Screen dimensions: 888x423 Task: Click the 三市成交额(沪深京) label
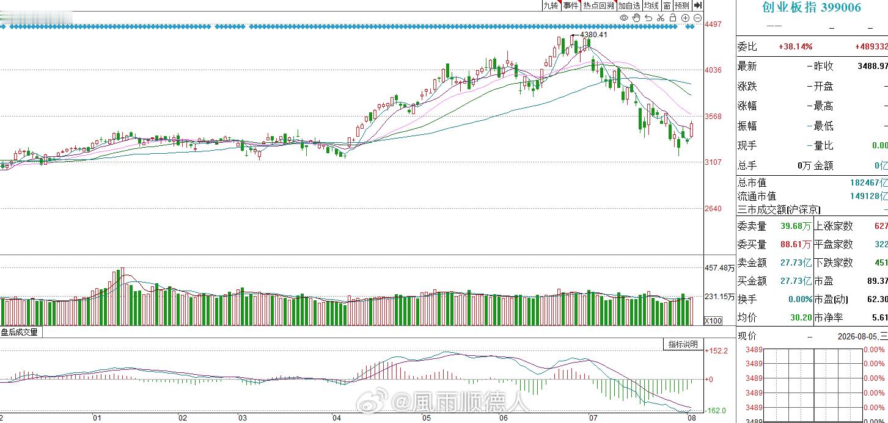[x=779, y=209]
